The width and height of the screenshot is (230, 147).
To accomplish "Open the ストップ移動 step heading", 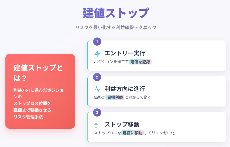I will point(122,124).
